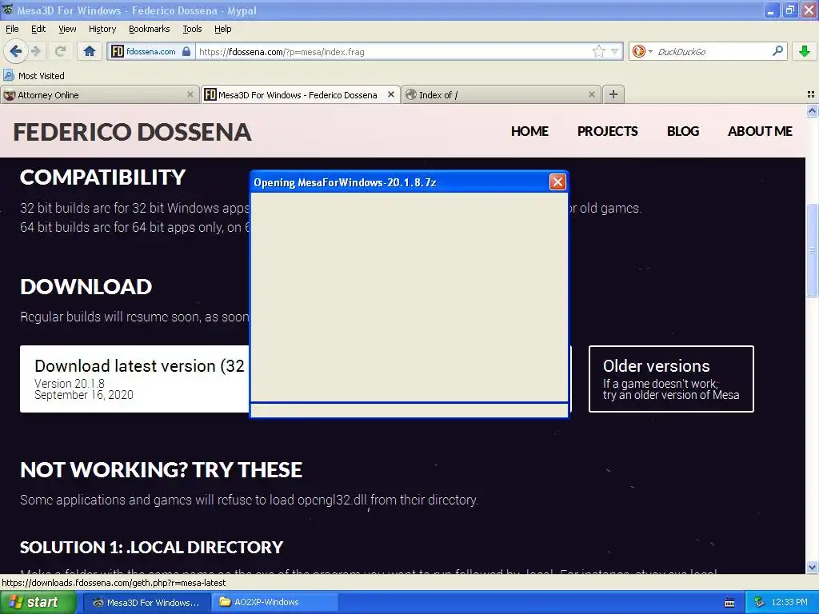Open the DuckDuckGo search engine selector
The width and height of the screenshot is (819, 614).
pyautogui.click(x=642, y=51)
